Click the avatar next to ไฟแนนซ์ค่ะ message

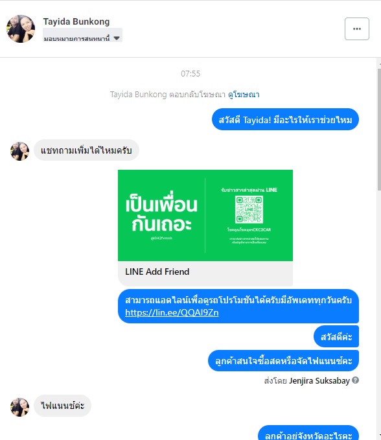coord(19,407)
